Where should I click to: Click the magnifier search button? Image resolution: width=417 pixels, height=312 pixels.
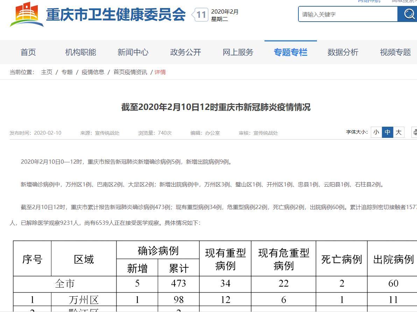pyautogui.click(x=408, y=14)
